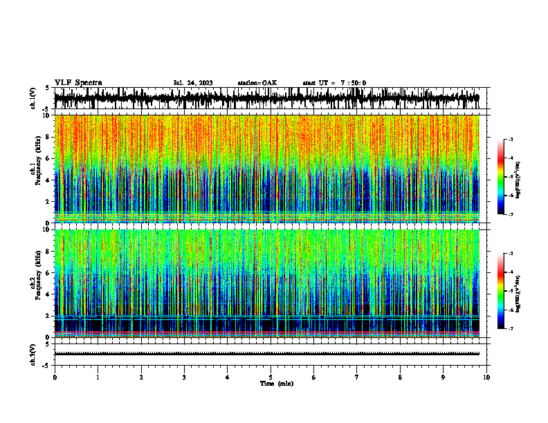Click time axis tick label "9"
This screenshot has width=548, height=423.
[x=443, y=377]
